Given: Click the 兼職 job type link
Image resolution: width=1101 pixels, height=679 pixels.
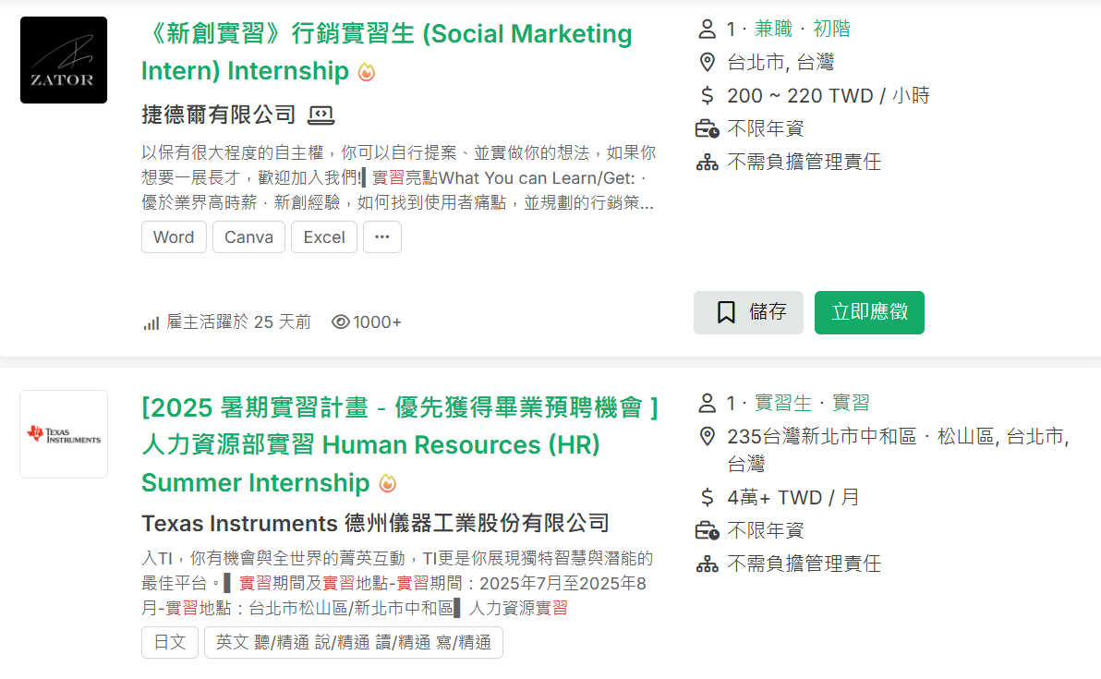Looking at the screenshot, I should coord(773,29).
